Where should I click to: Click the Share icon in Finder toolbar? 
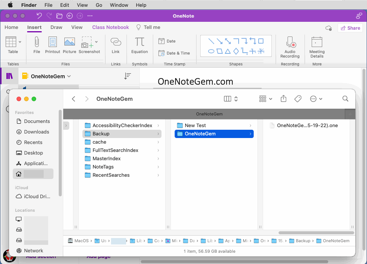tap(283, 99)
